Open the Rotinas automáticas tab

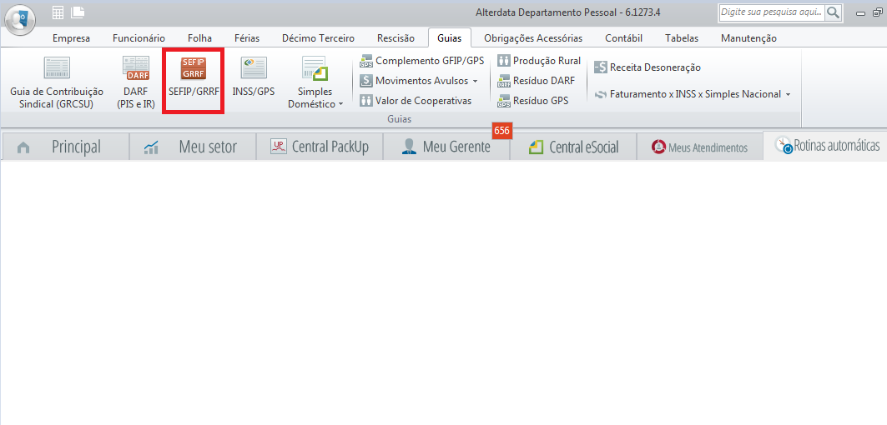click(x=825, y=146)
